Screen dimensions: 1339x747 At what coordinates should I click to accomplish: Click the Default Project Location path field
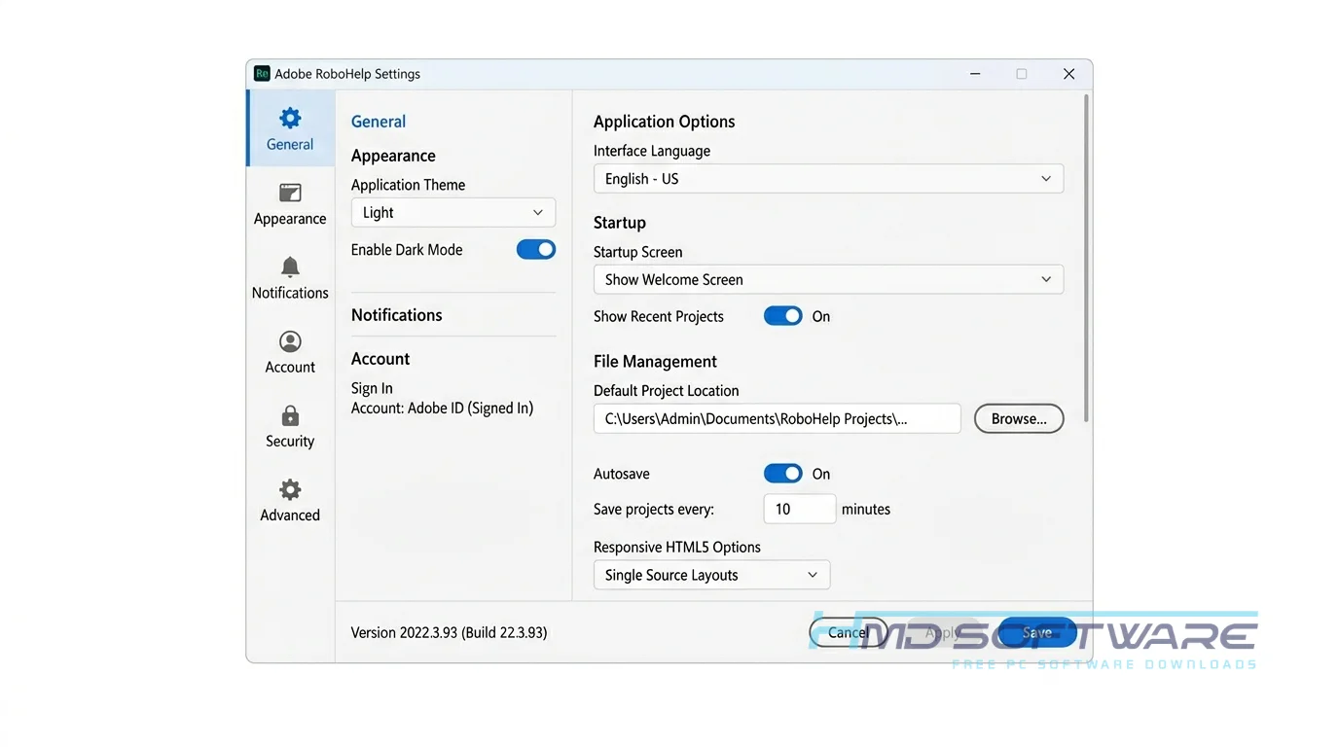point(777,419)
